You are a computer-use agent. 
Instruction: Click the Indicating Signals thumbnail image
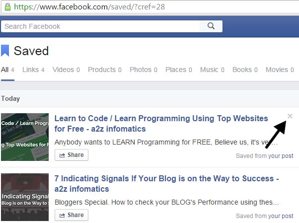coord(25,197)
